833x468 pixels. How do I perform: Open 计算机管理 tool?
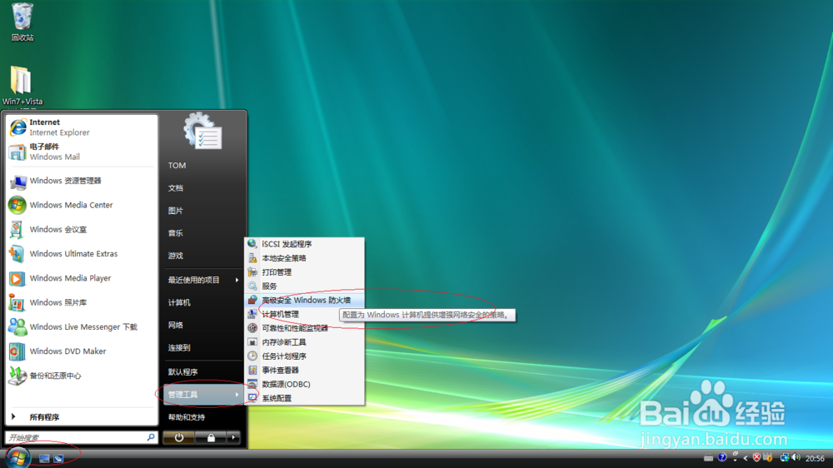coord(304,314)
